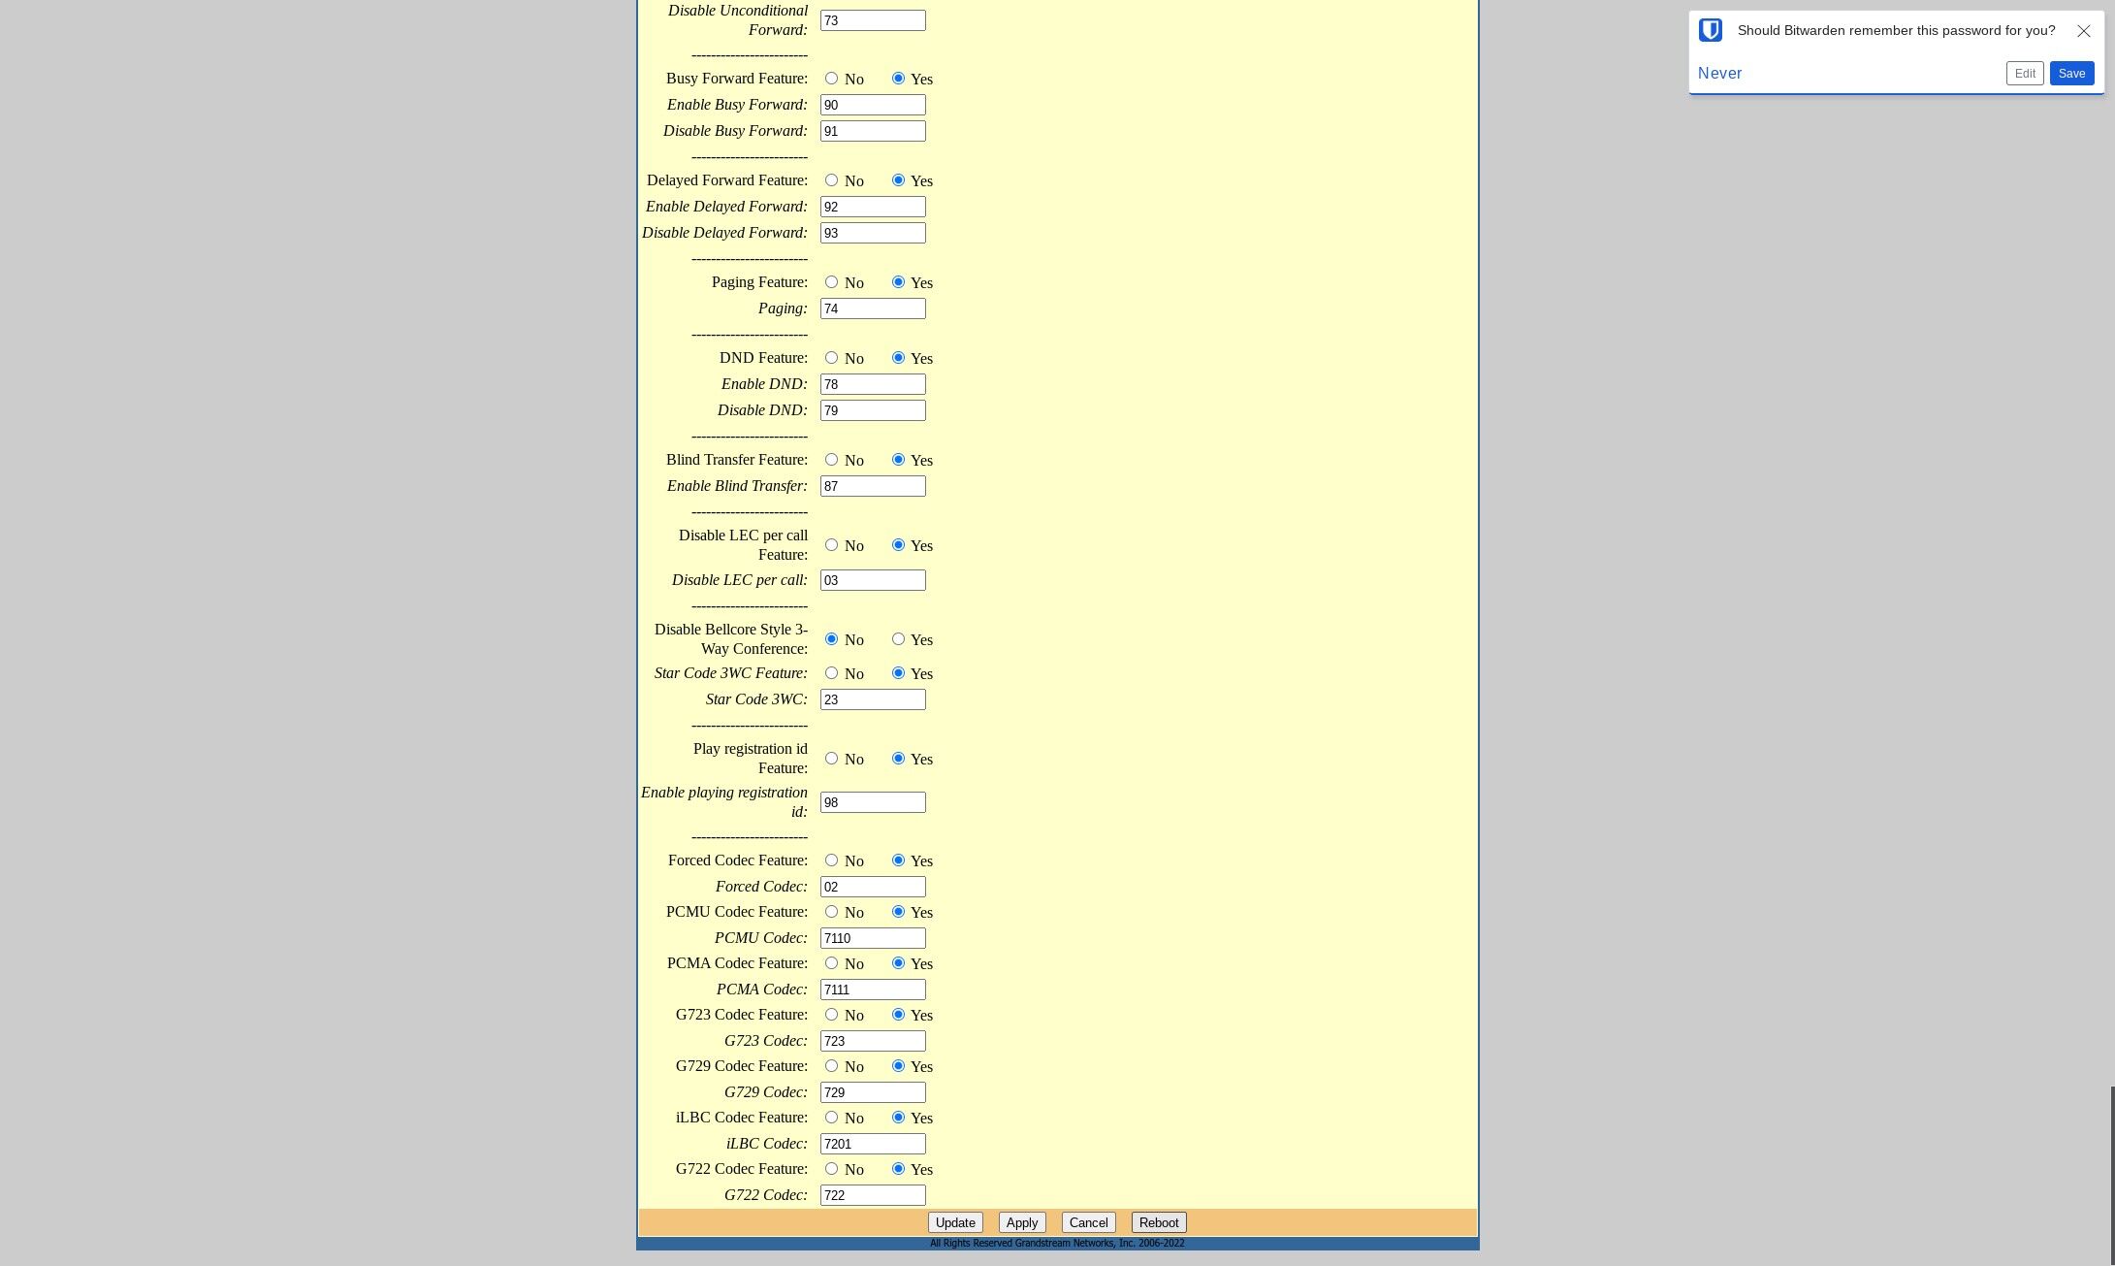This screenshot has width=2115, height=1266.
Task: Select Yes for Disable Bellcore 3-Way Conference
Action: tap(898, 639)
